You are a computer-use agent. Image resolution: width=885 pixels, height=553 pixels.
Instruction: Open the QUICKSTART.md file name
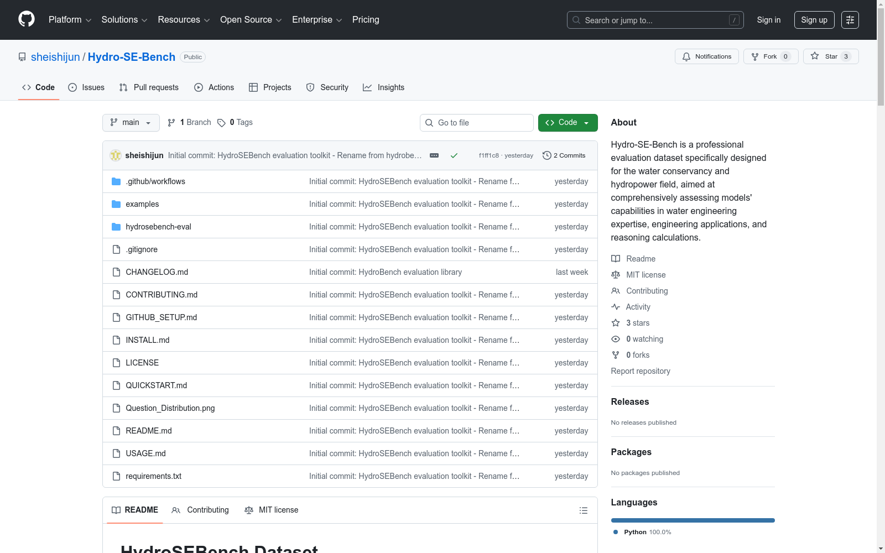point(157,385)
